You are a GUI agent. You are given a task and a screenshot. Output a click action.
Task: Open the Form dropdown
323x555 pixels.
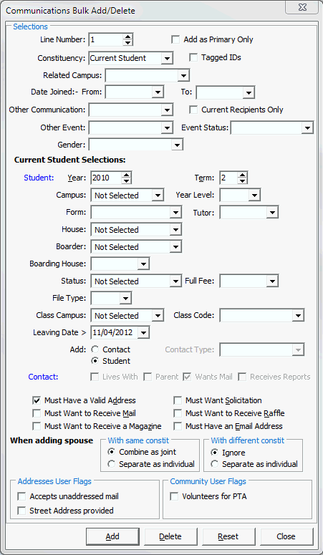(175, 213)
